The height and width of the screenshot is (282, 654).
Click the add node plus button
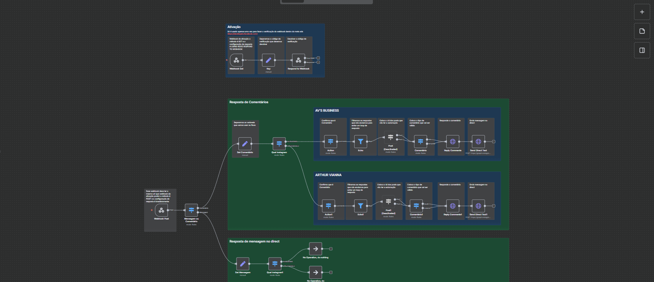[642, 12]
